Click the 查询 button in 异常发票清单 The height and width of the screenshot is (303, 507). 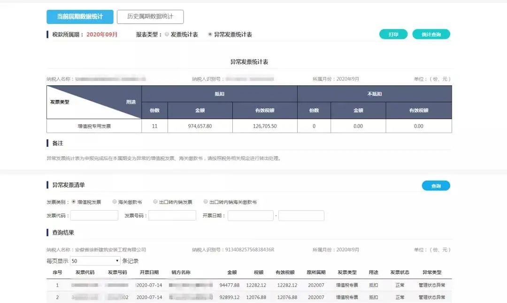[436, 185]
